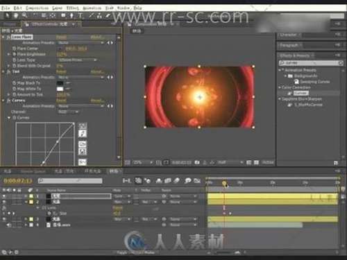
Task: Click the Toggle Transparency Grid icon in viewer
Action: [x=256, y=162]
